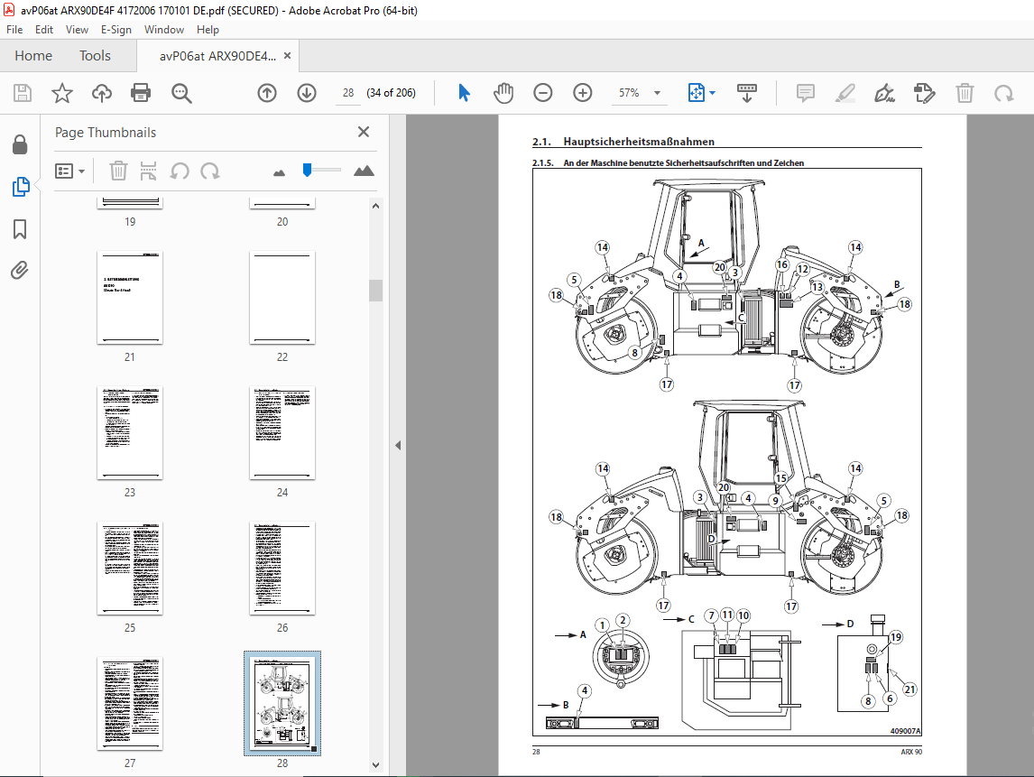Image resolution: width=1034 pixels, height=777 pixels.
Task: Switch to the Home tab
Action: coord(33,56)
